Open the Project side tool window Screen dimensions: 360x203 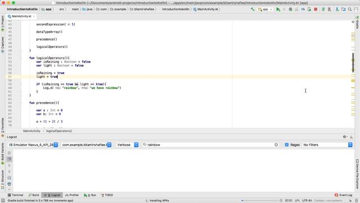2,23
